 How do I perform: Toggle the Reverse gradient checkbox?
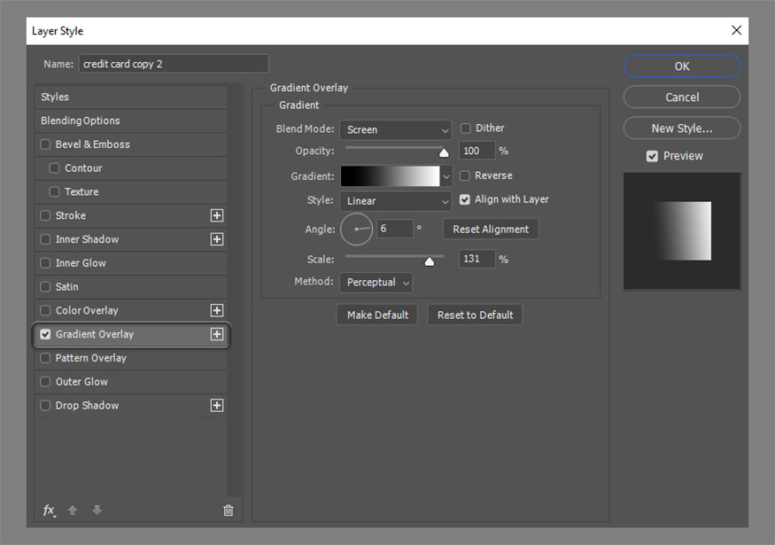[465, 176]
